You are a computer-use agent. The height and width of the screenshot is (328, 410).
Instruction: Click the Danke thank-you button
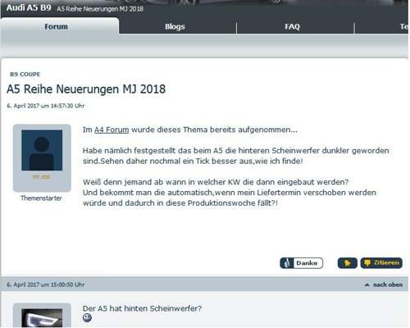pos(302,263)
